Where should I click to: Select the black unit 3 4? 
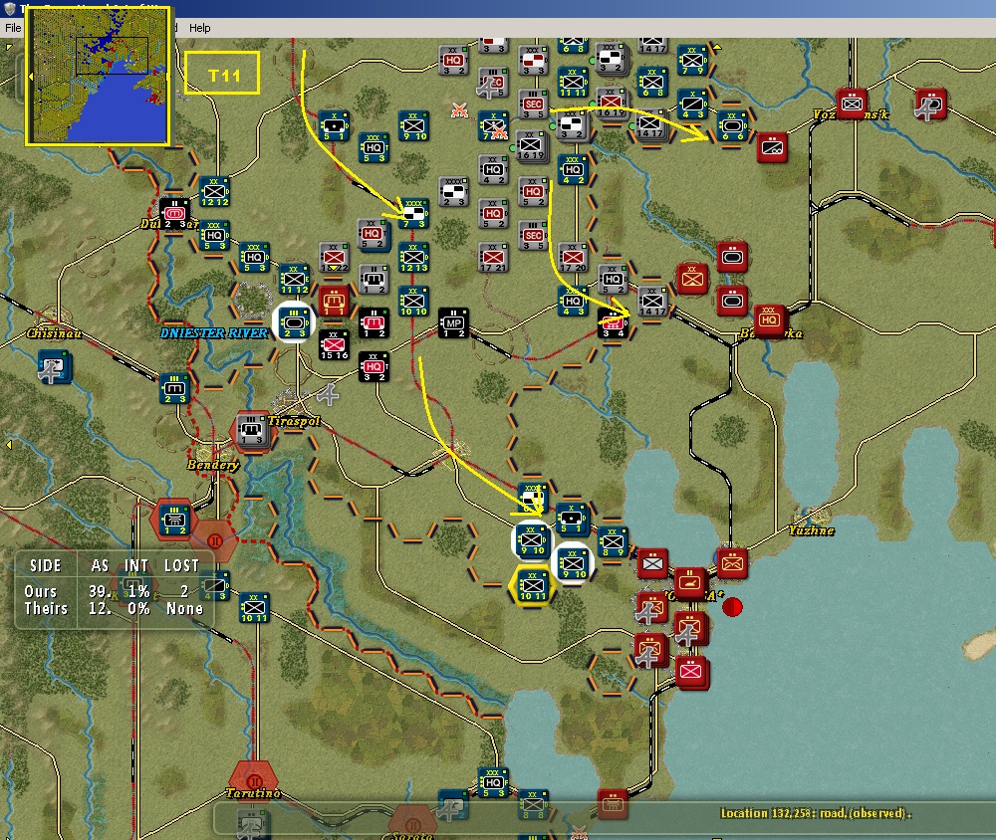(x=613, y=323)
